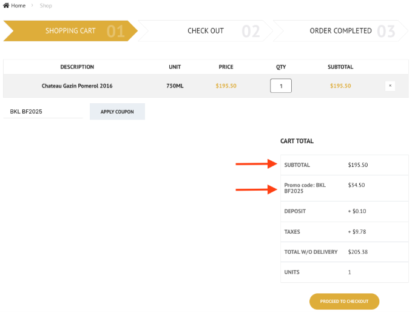Apply the coupon code
This screenshot has width=415, height=312.
pos(117,112)
